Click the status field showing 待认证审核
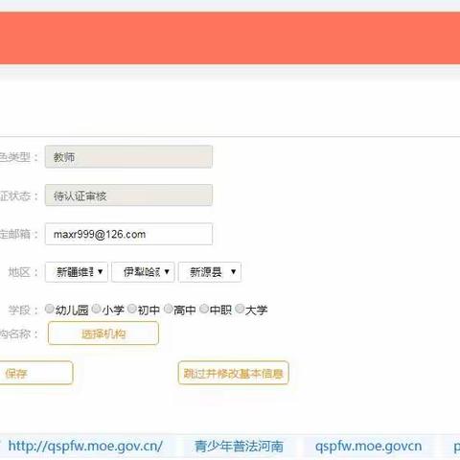 [x=128, y=195]
